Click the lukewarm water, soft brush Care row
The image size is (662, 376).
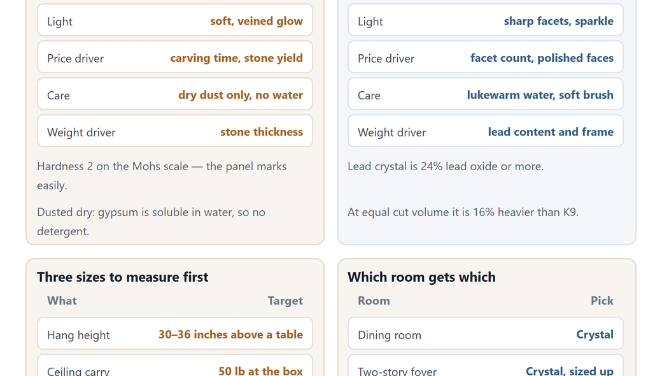[486, 94]
